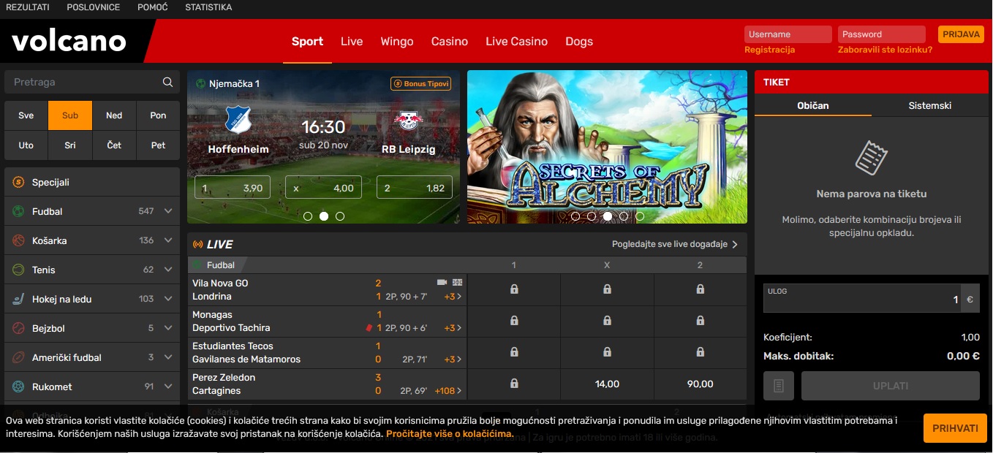
Task: Click locked X odds for Monagas match
Action: pos(607,321)
